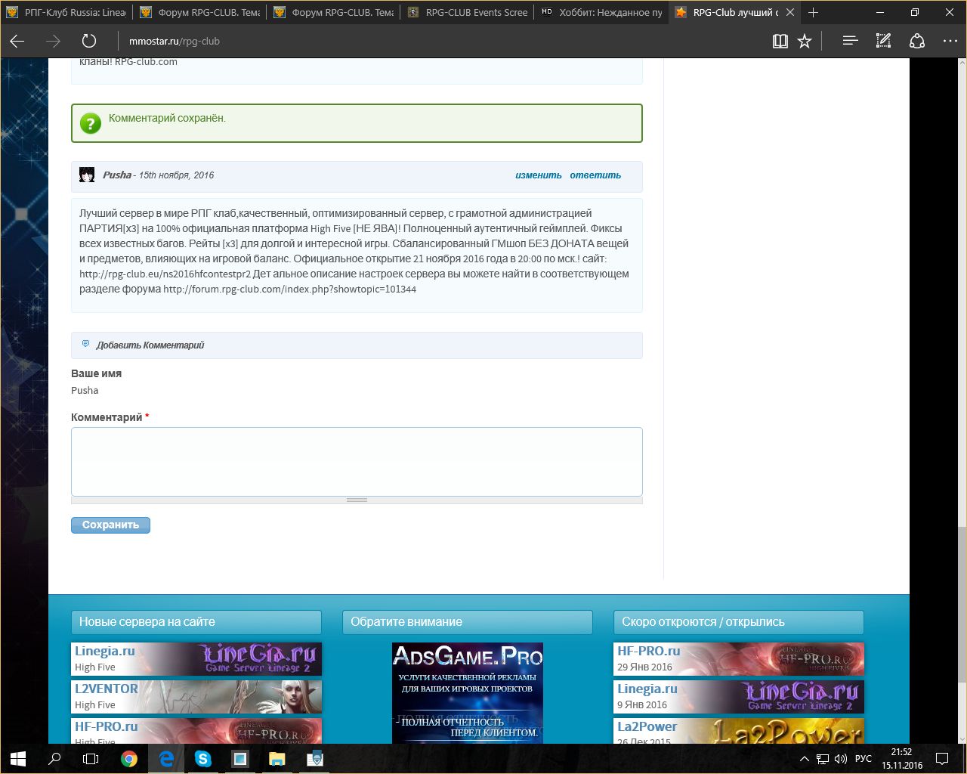Make a Web Note on this page
This screenshot has height=774, width=967.
[x=883, y=41]
